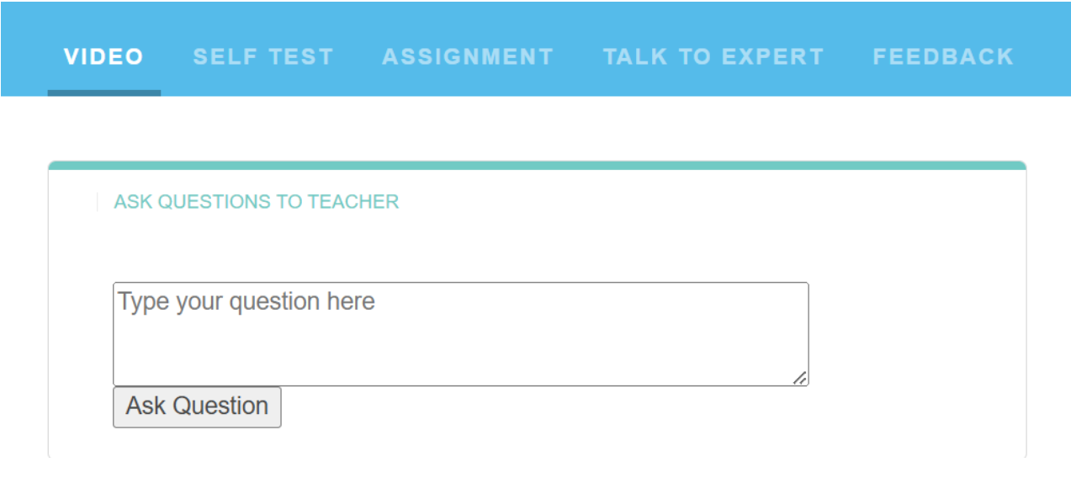Open the FEEDBACK tab

pyautogui.click(x=943, y=56)
